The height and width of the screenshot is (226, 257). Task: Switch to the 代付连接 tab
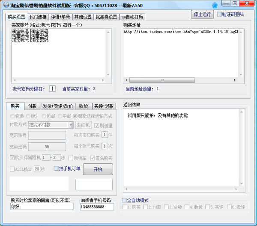pyautogui.click(x=38, y=17)
